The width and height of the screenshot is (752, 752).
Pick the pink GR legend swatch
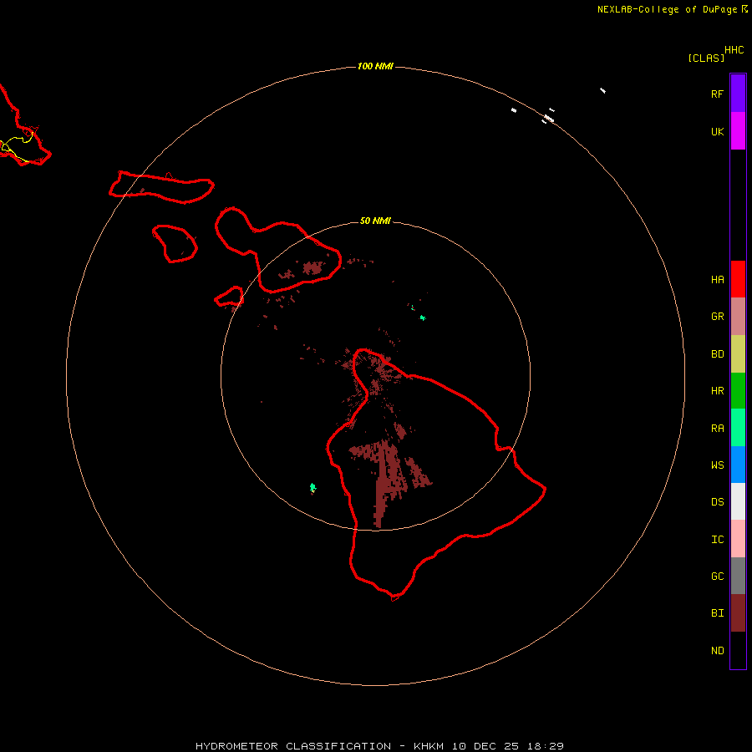pyautogui.click(x=738, y=317)
